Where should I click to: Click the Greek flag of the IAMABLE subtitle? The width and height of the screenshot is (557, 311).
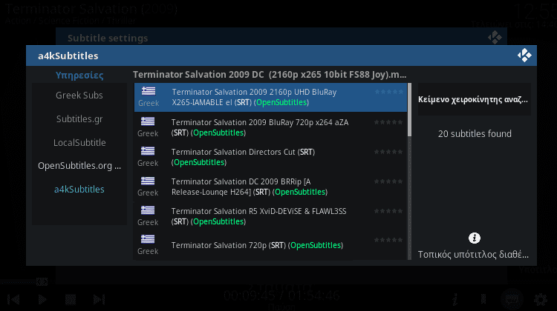[x=149, y=91]
